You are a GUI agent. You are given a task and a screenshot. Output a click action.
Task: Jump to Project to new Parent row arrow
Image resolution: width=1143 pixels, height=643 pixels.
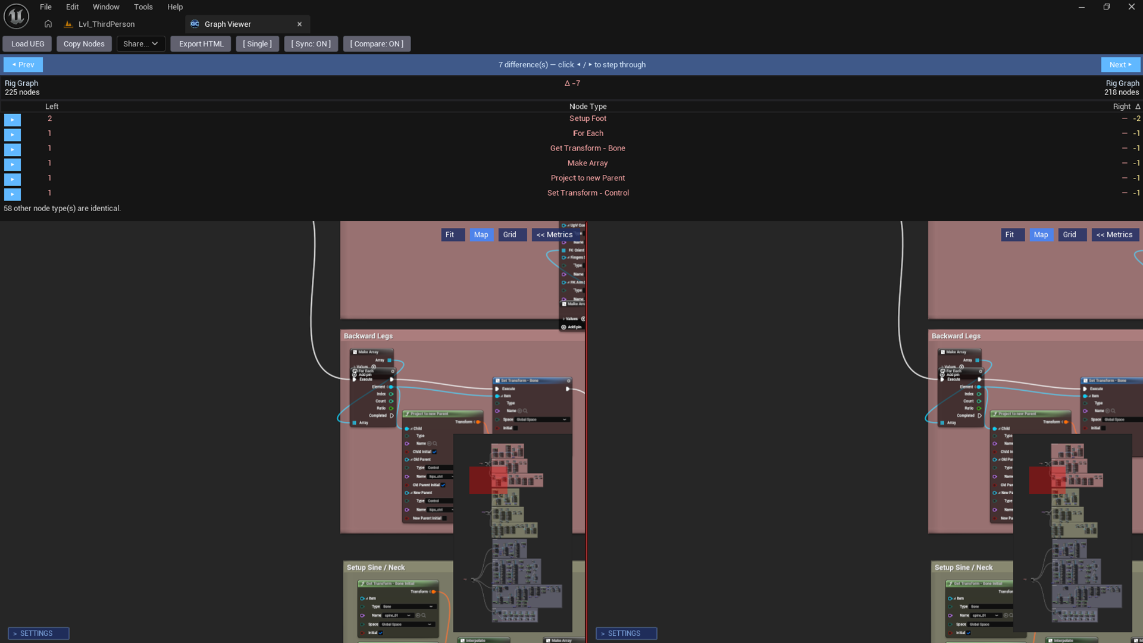point(12,179)
